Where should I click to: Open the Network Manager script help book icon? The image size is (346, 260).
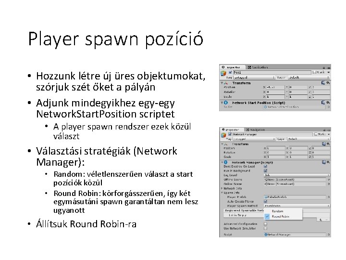point(324,162)
